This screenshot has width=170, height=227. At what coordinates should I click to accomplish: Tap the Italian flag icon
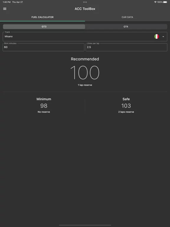point(156,36)
